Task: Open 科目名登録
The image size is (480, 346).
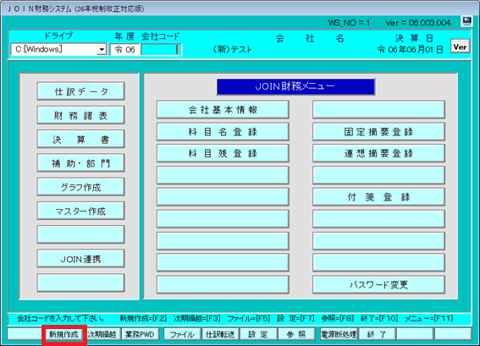Action: pos(223,132)
